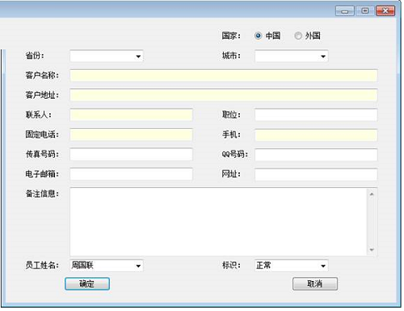Click the 客户名称 input field
Viewport: 404px width, 311px height.
(224, 75)
